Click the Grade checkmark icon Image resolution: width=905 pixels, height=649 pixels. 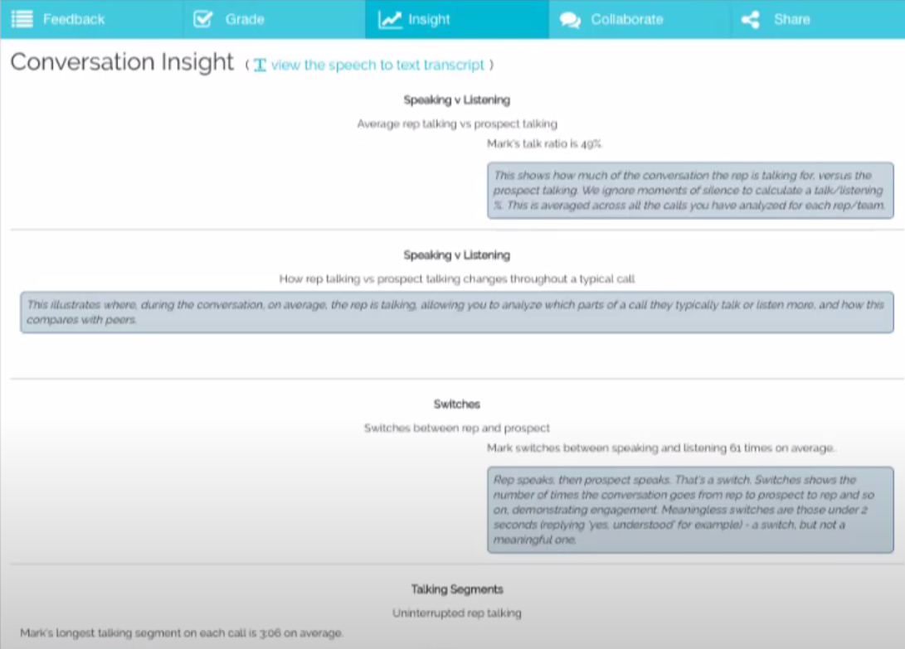[x=202, y=19]
